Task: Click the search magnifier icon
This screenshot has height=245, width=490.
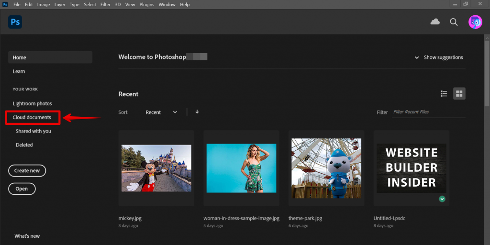Action: tap(454, 22)
